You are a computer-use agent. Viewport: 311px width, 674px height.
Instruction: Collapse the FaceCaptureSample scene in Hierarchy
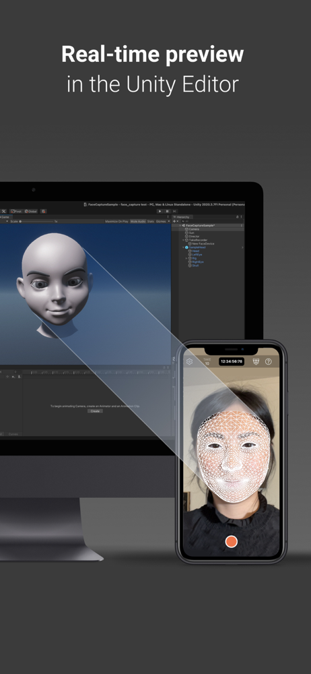[x=180, y=226]
